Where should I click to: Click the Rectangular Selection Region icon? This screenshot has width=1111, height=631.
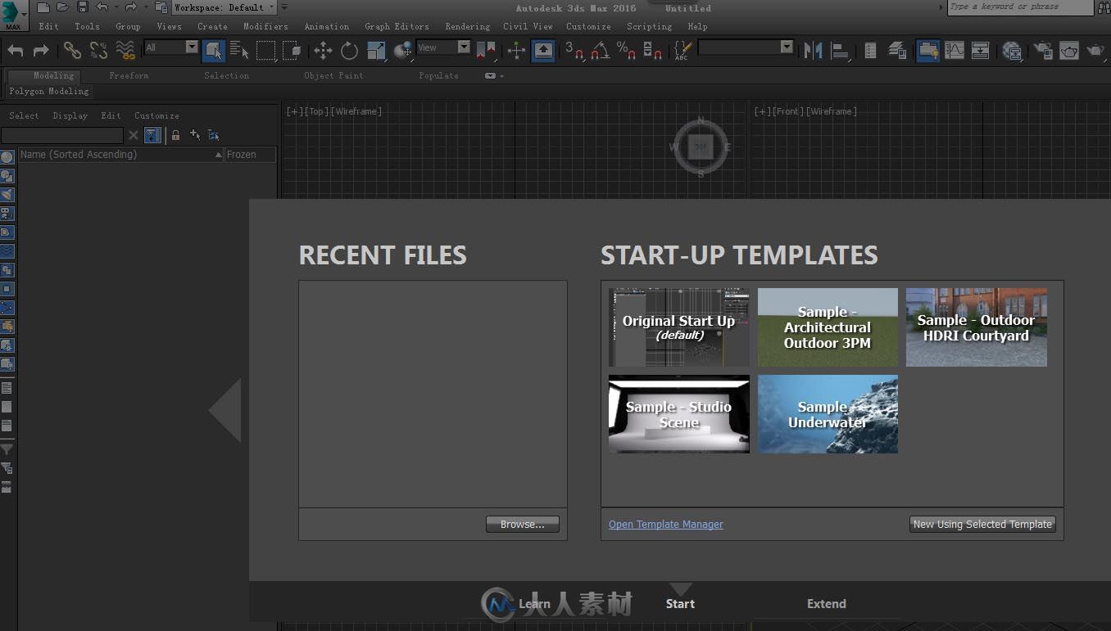pyautogui.click(x=265, y=51)
